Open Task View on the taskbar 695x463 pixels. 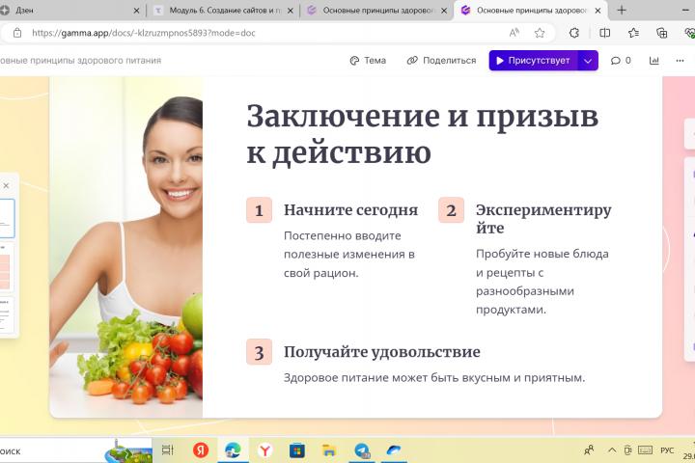pyautogui.click(x=168, y=450)
